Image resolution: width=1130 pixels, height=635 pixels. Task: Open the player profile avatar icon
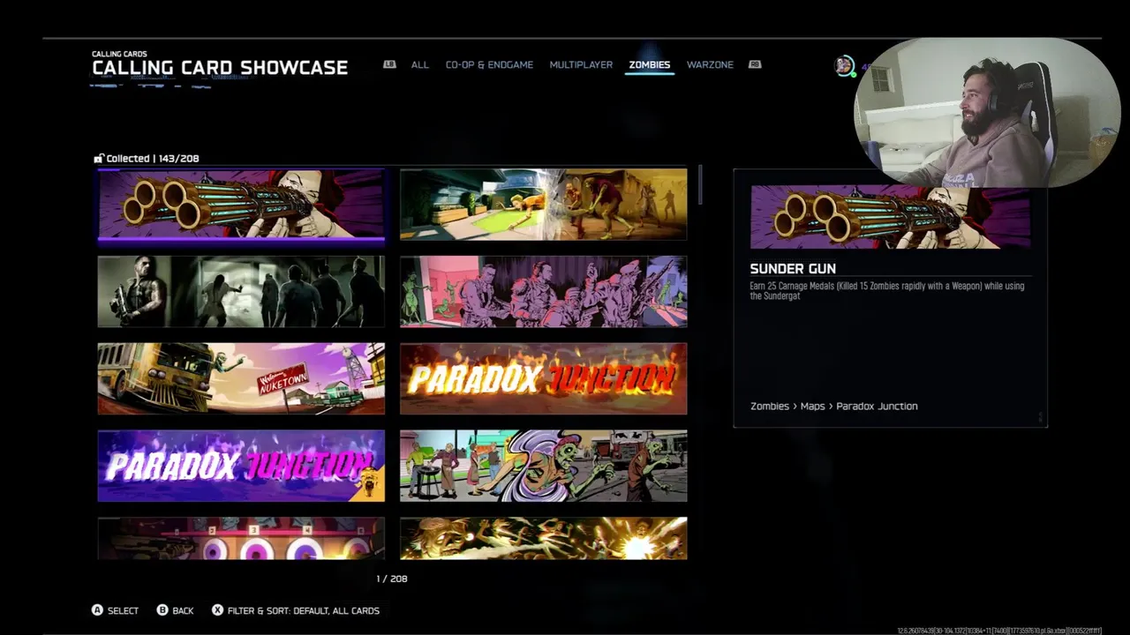[845, 65]
